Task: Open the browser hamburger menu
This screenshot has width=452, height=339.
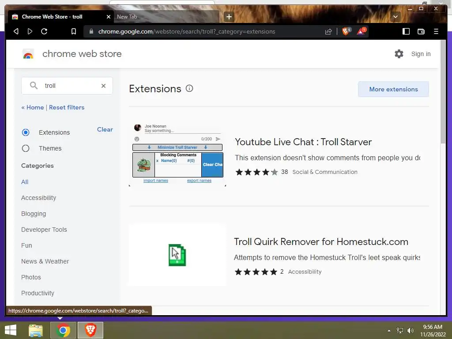Action: pyautogui.click(x=436, y=31)
